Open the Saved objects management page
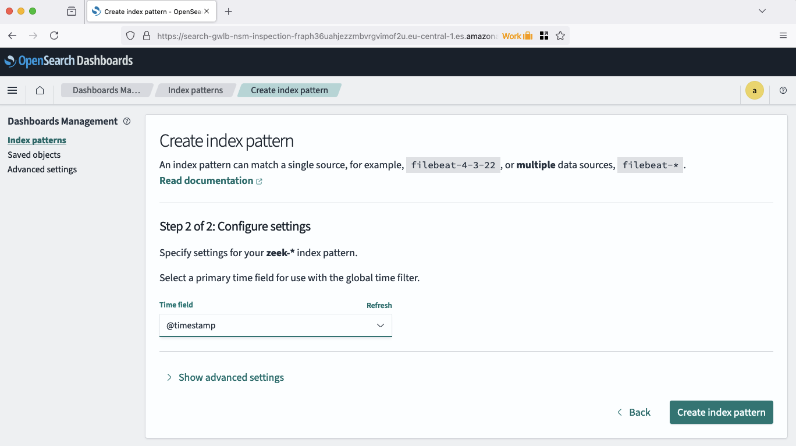Image resolution: width=796 pixels, height=446 pixels. coord(34,155)
